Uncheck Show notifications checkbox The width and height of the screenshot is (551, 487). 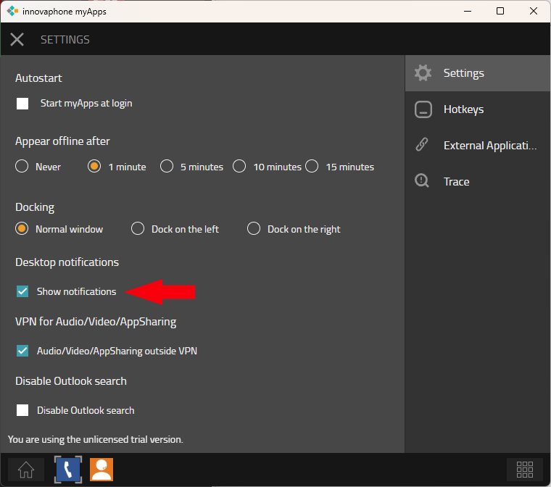tap(22, 291)
